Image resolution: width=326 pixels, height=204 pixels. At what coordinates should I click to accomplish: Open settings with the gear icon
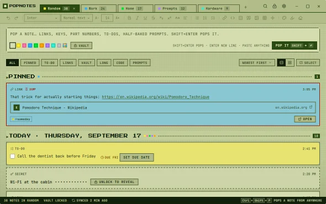point(284,6)
